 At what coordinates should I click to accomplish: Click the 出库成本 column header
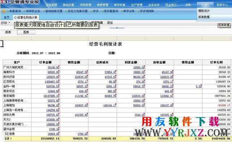102,62
